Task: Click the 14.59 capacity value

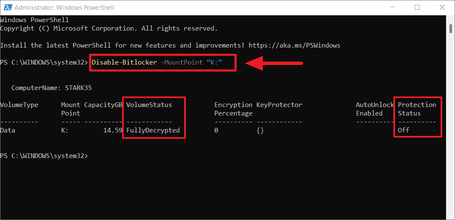Action: (x=113, y=130)
